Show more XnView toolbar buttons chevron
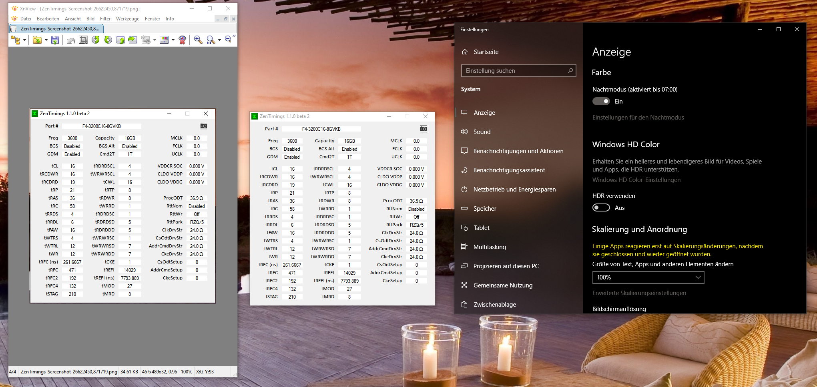817x387 pixels. tap(234, 36)
